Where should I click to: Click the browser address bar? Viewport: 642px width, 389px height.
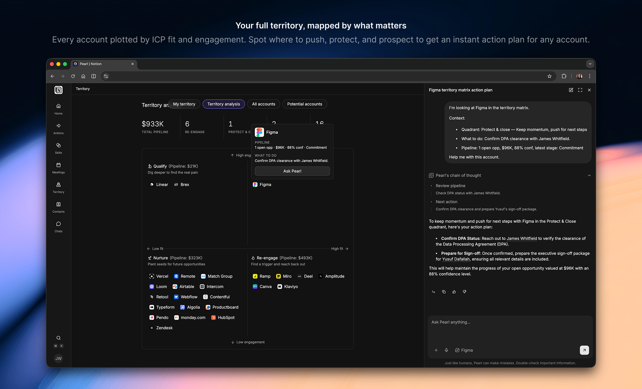click(328, 76)
